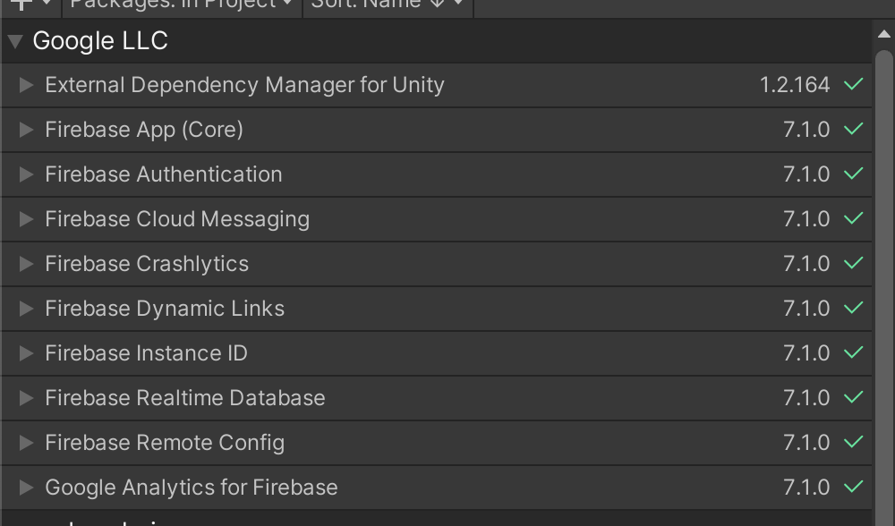The width and height of the screenshot is (895, 526).
Task: Select Firebase Realtime Database package
Action: pos(436,398)
